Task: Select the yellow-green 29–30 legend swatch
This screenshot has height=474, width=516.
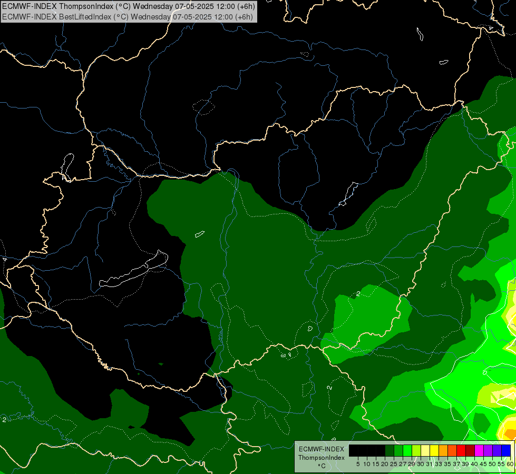Action: click(x=416, y=450)
